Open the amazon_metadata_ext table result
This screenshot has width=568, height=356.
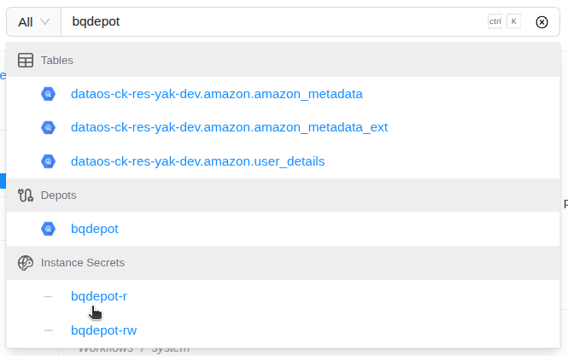click(229, 127)
